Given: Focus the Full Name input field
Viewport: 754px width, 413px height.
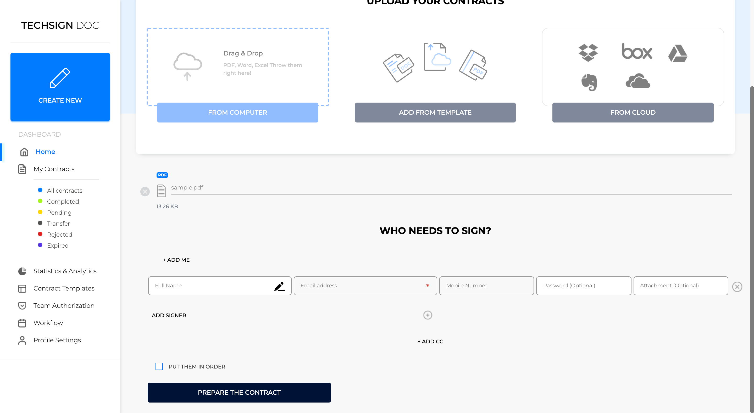Looking at the screenshot, I should 220,286.
